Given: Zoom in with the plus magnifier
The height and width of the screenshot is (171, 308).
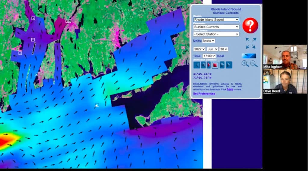Looking at the screenshot, I should point(245,64).
